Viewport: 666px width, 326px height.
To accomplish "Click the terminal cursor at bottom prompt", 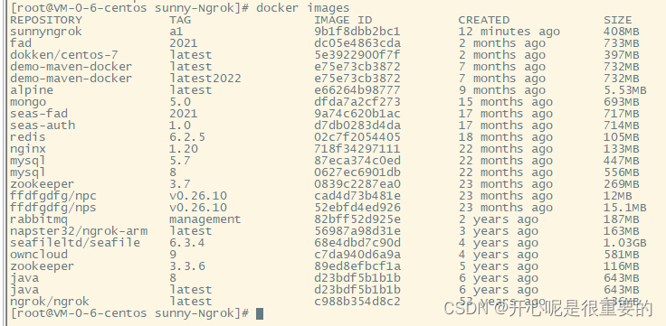I will (260, 313).
